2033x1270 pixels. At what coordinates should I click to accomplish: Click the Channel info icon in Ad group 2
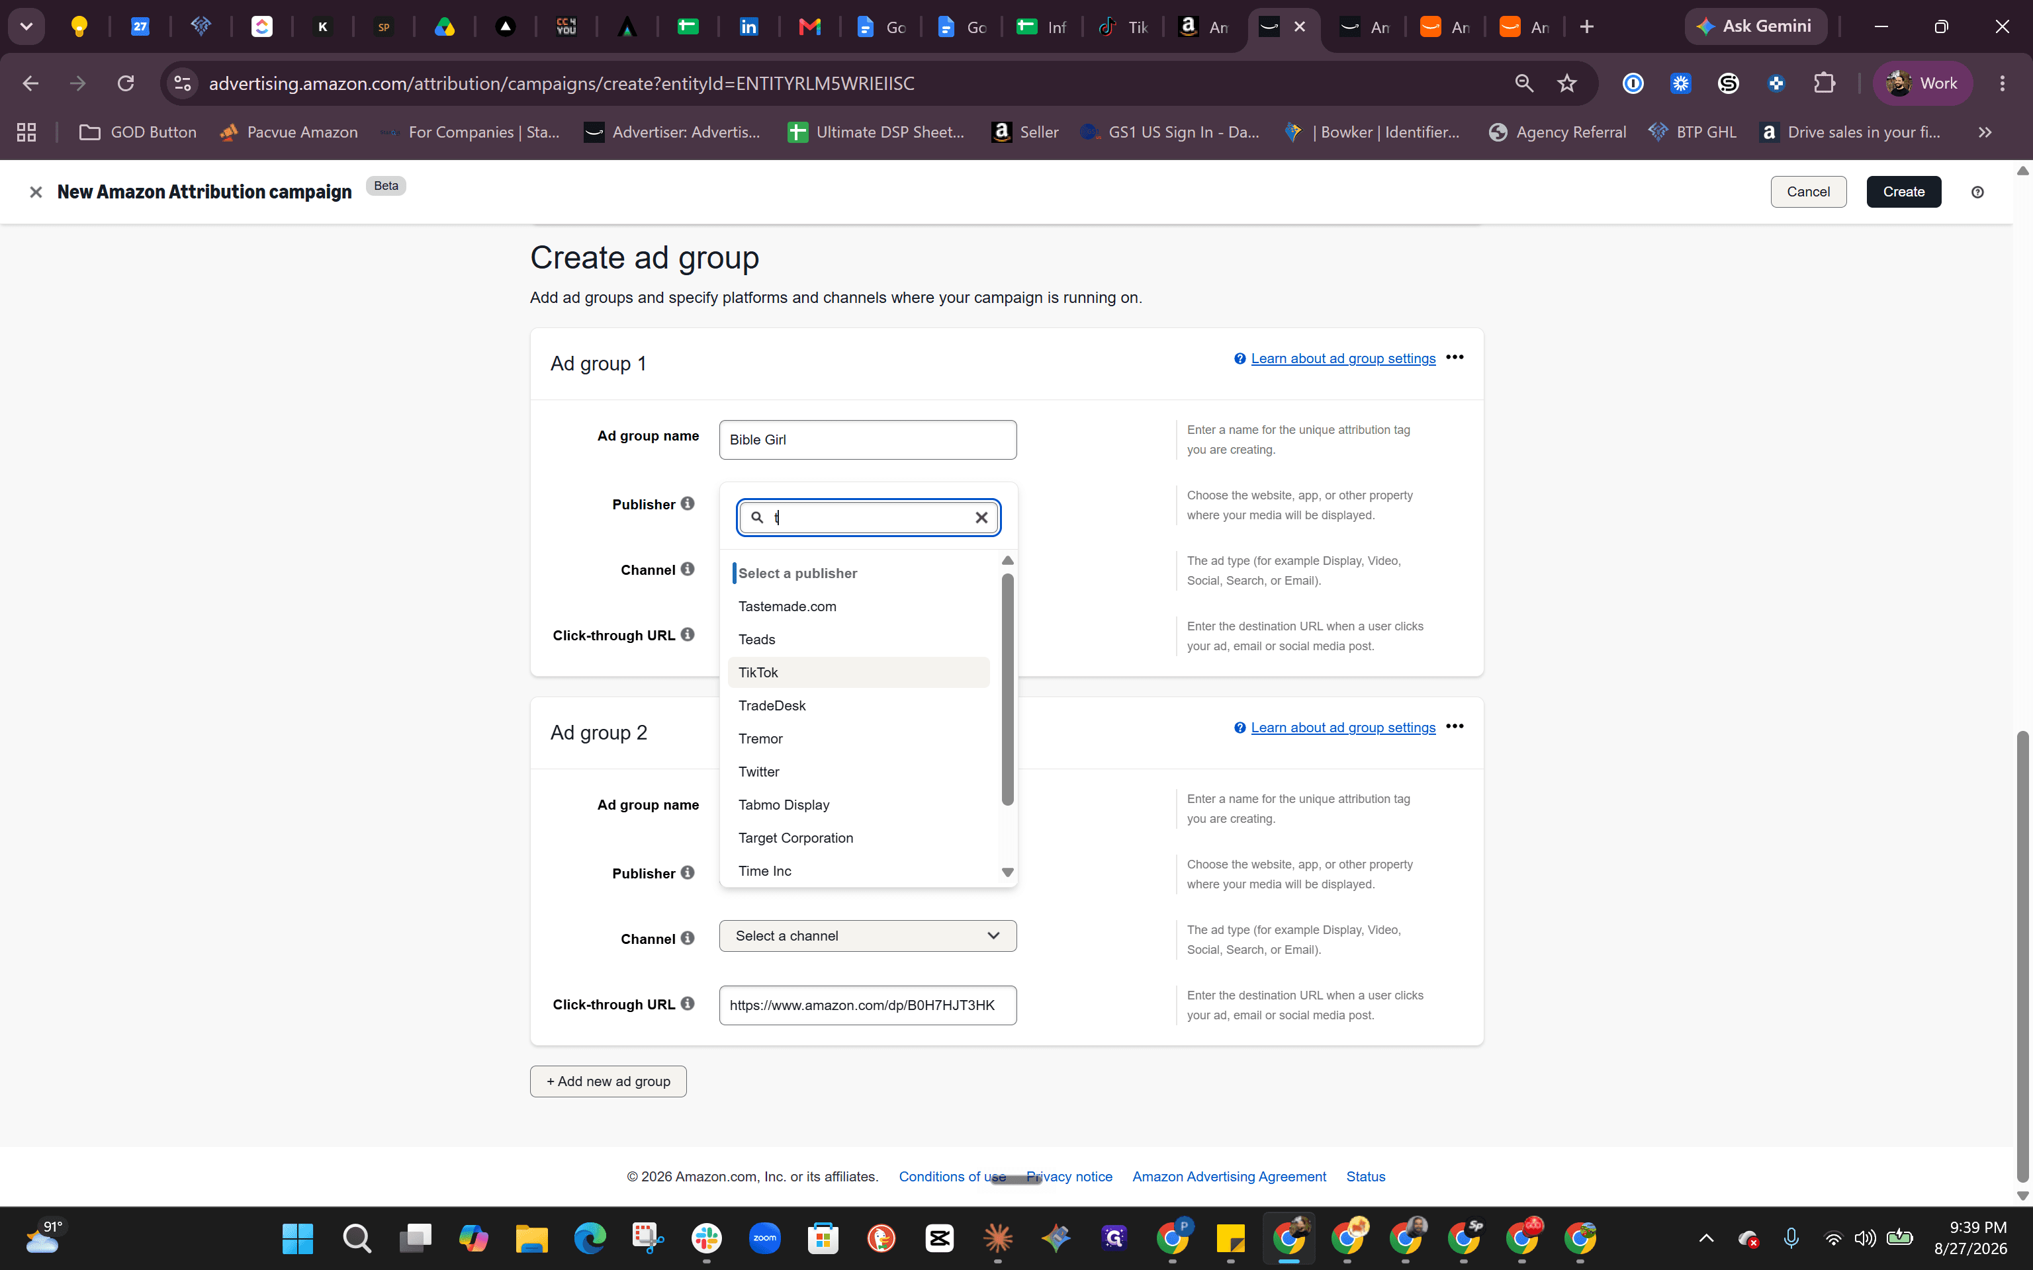coord(687,938)
